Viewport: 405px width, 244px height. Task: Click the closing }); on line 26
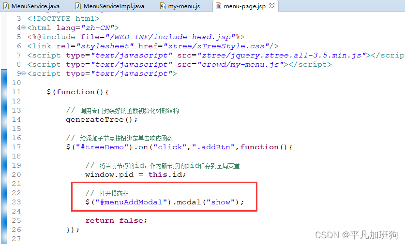(x=73, y=230)
